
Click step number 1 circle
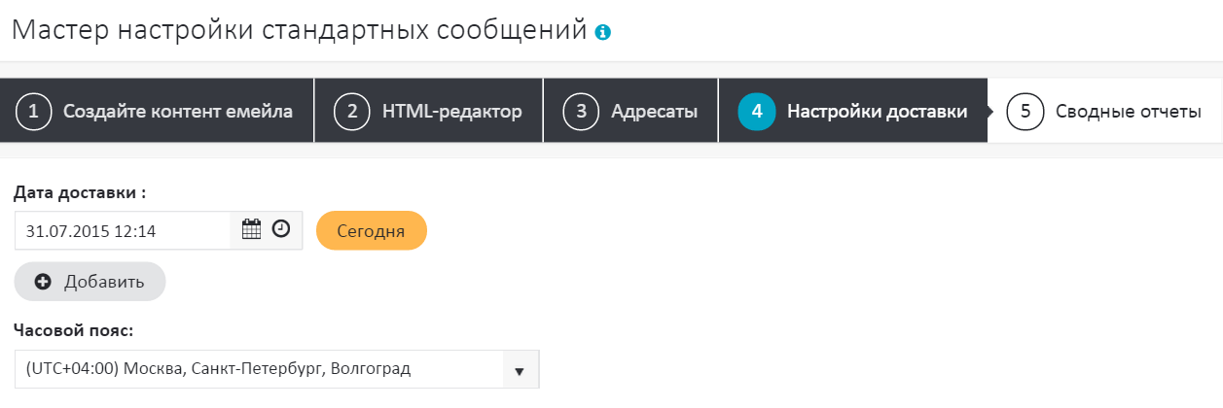pyautogui.click(x=34, y=111)
